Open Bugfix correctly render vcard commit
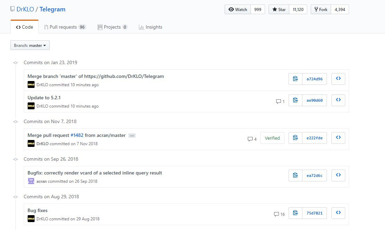Image resolution: width=385 pixels, height=230 pixels. click(95, 173)
